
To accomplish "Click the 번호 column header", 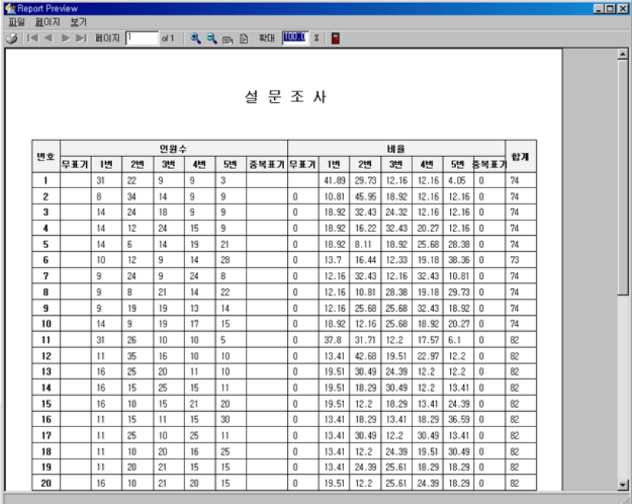I will click(x=46, y=157).
